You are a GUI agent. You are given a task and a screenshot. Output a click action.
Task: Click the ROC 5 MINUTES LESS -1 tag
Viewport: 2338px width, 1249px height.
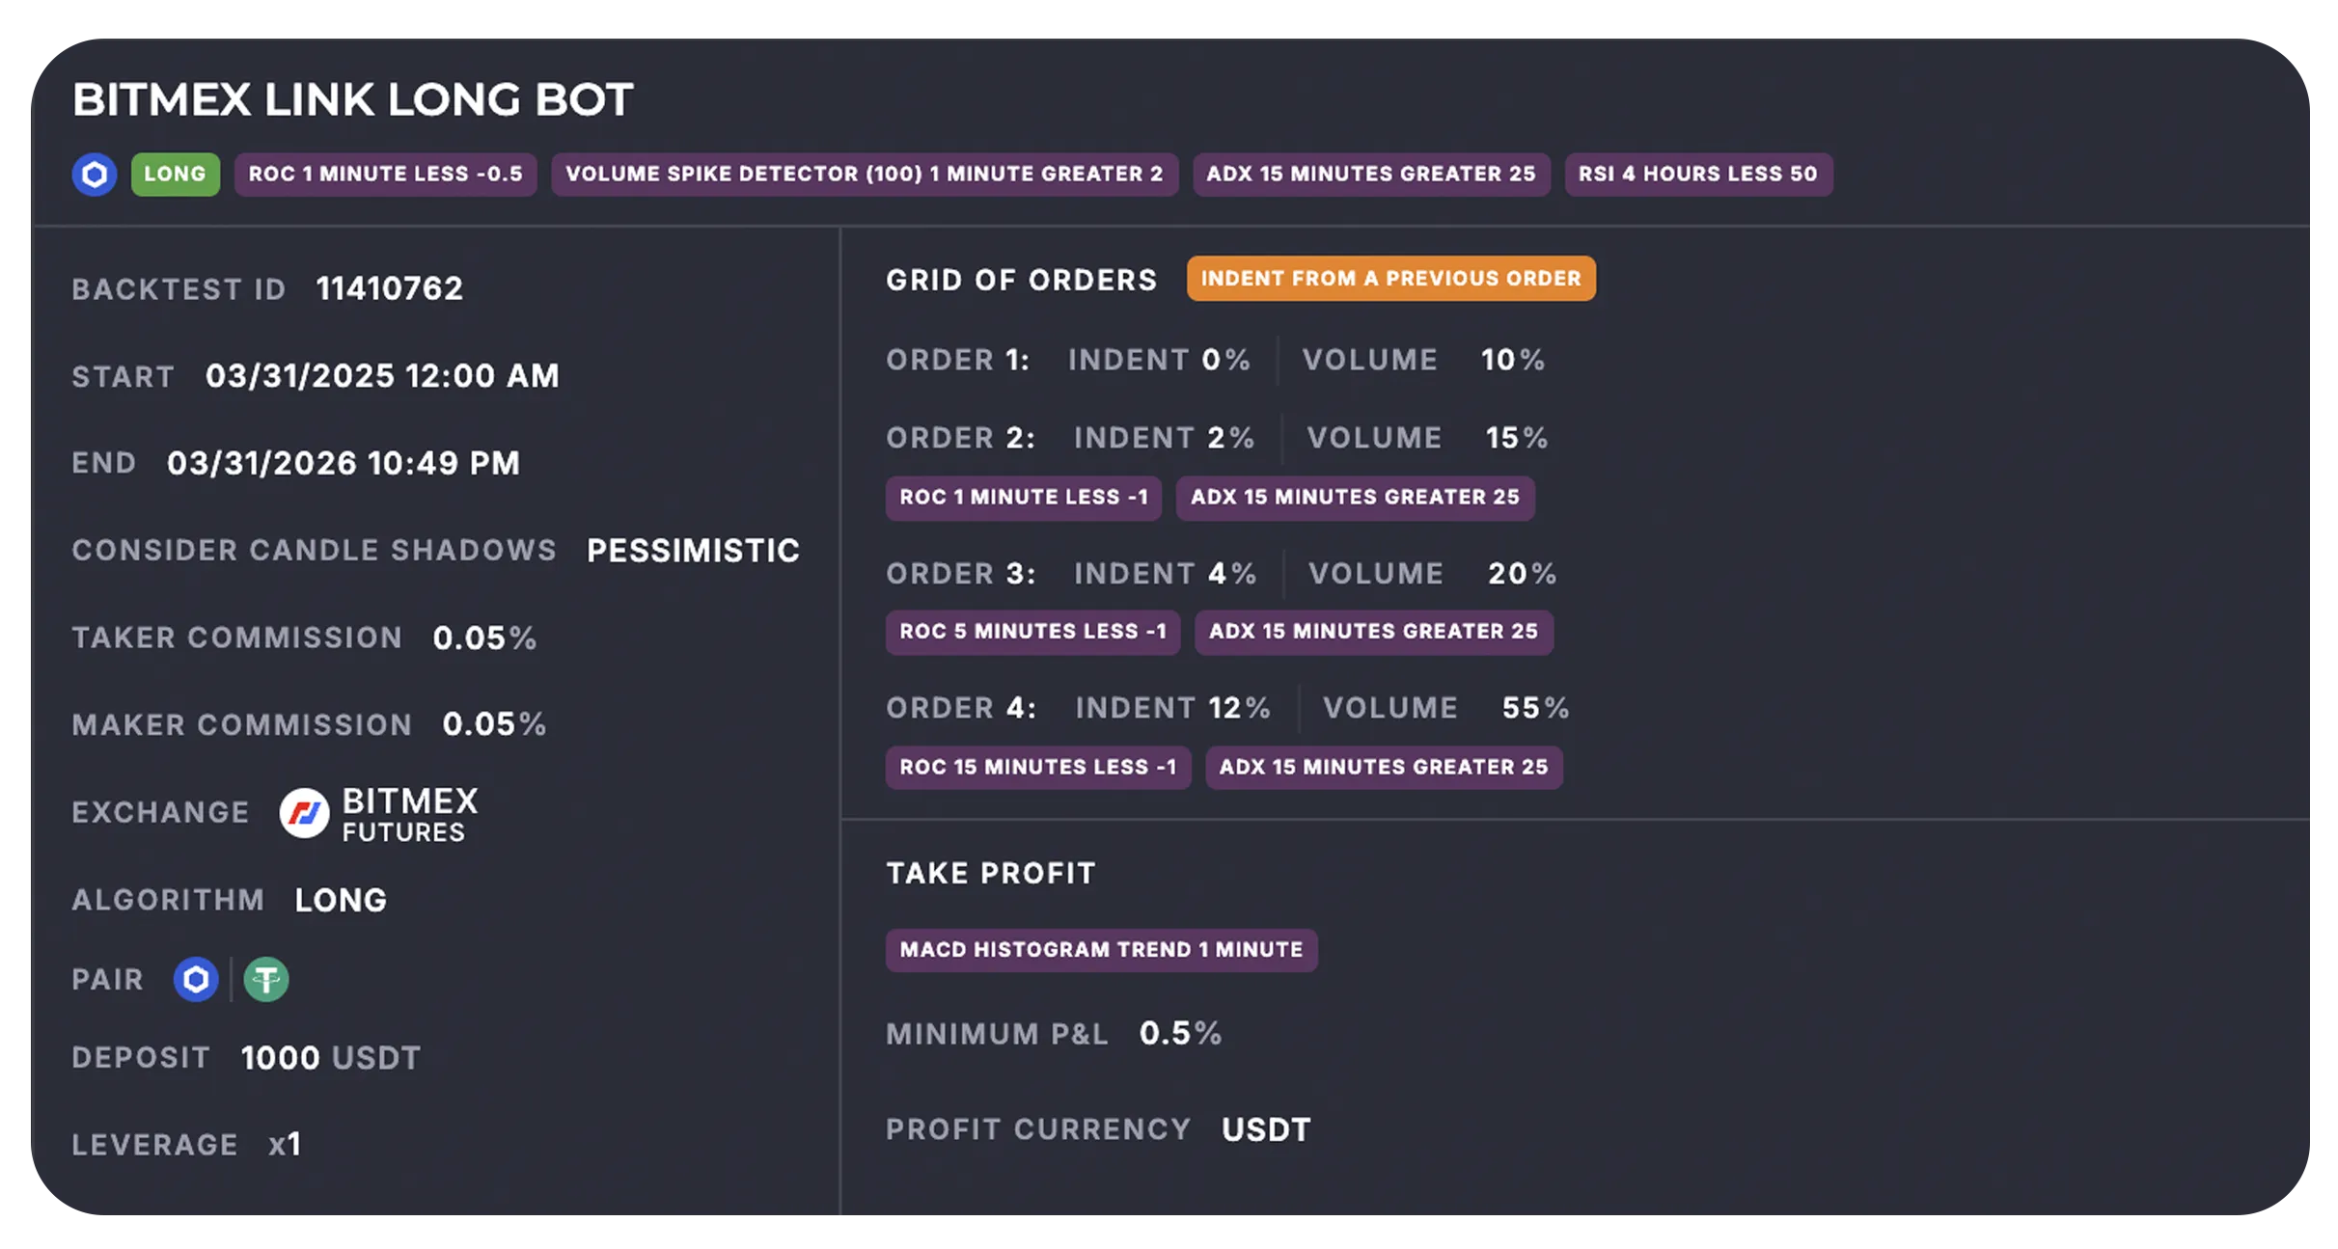(1032, 632)
